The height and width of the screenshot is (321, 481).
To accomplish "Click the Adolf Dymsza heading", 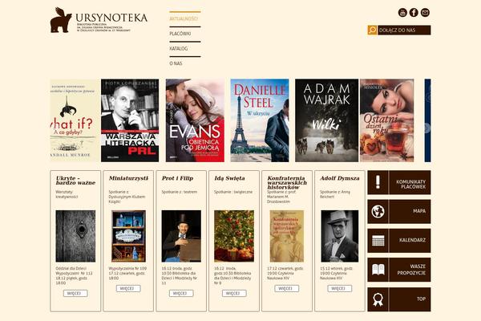I will pyautogui.click(x=340, y=178).
